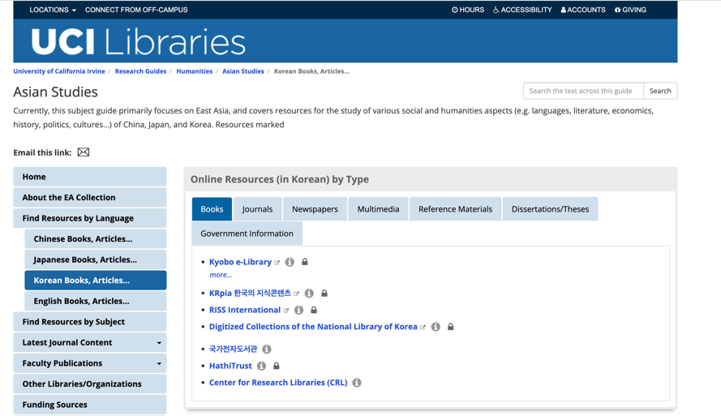721x416 pixels.
Task: Click Humanities breadcrumb link
Action: (x=195, y=71)
